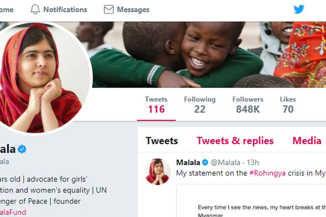Click the #Rohingya hashtag link
The image size is (326, 217).
click(267, 173)
